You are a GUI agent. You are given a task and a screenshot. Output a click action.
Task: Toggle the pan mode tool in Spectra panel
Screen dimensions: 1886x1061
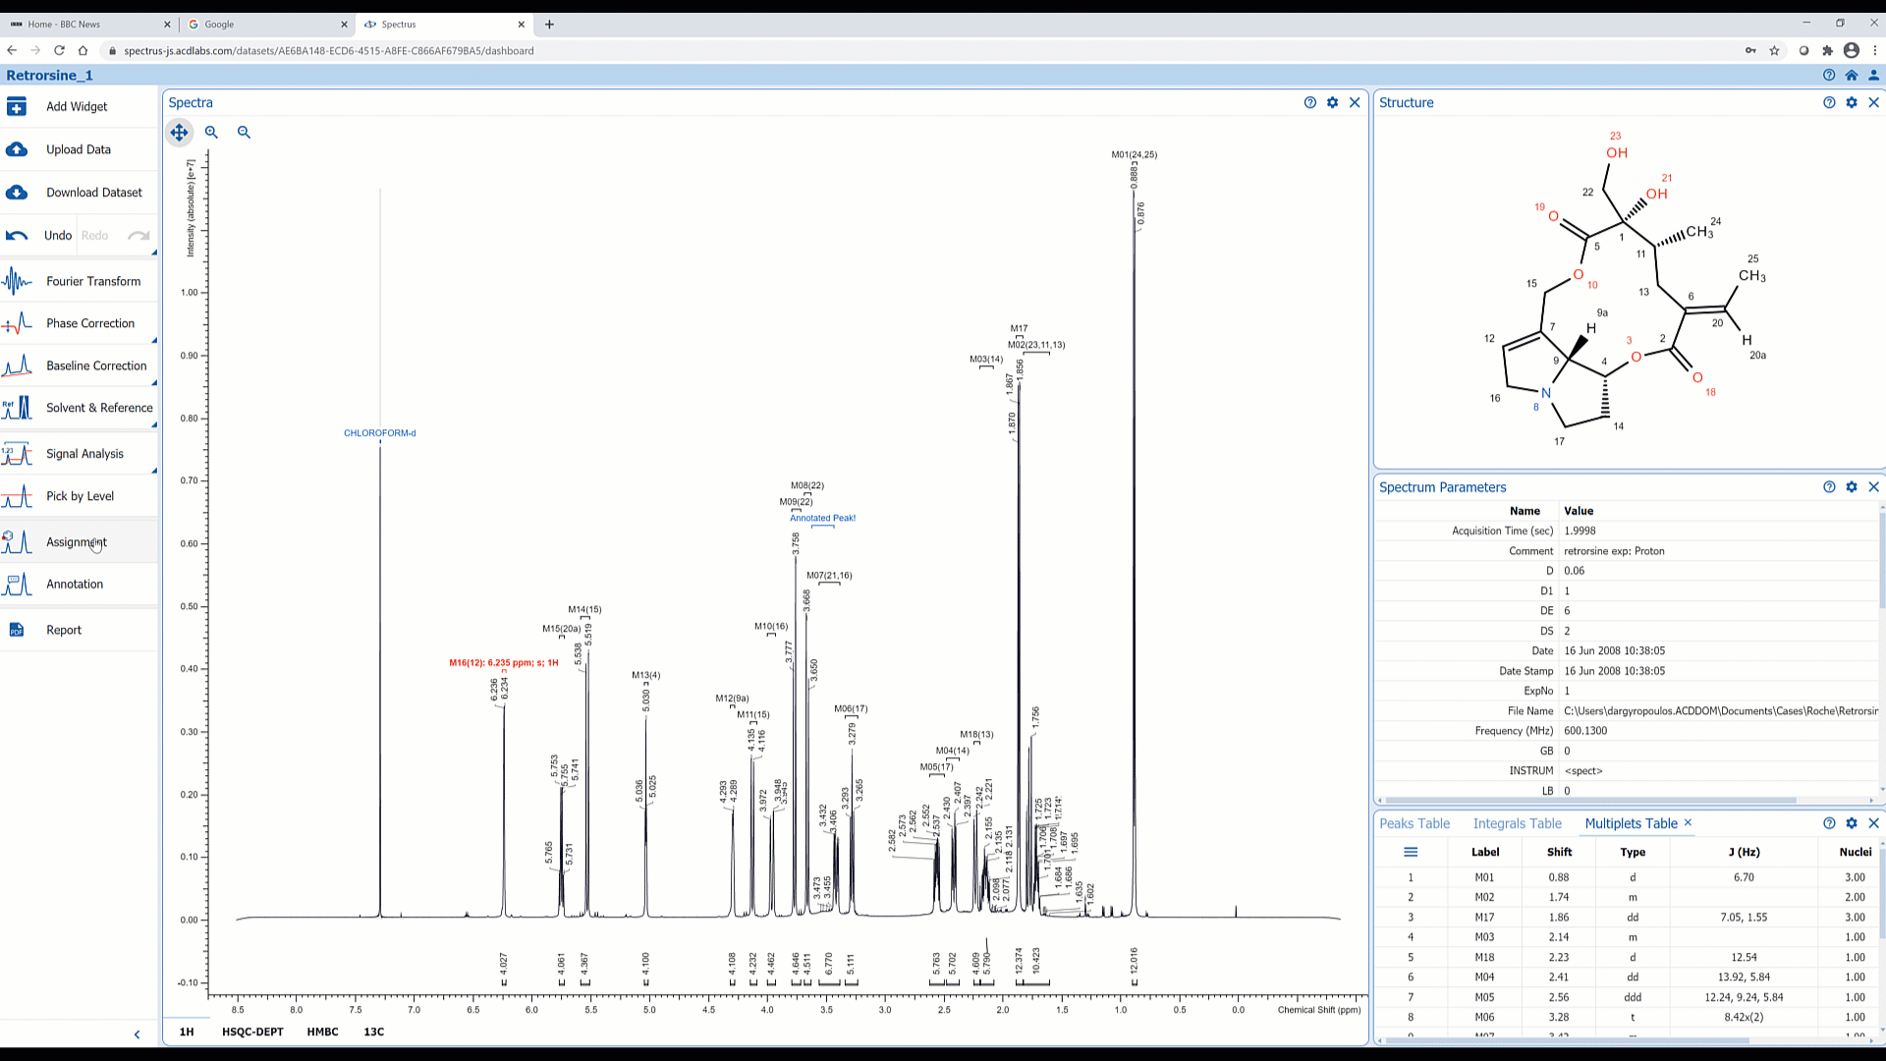click(x=179, y=132)
